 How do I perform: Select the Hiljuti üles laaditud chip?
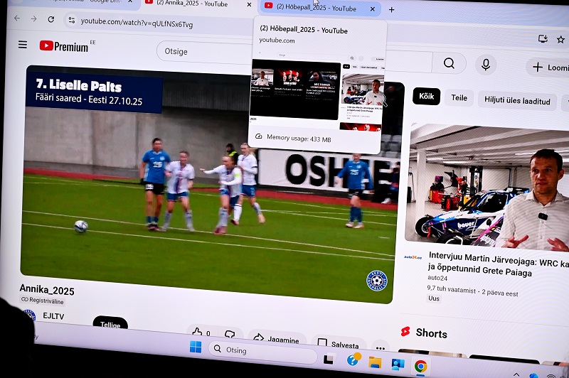517,101
